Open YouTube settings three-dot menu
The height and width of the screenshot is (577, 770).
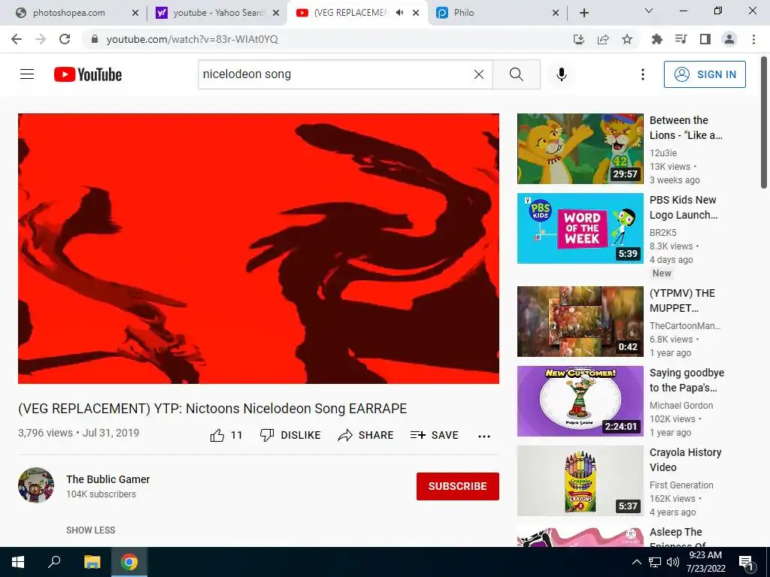coord(642,74)
